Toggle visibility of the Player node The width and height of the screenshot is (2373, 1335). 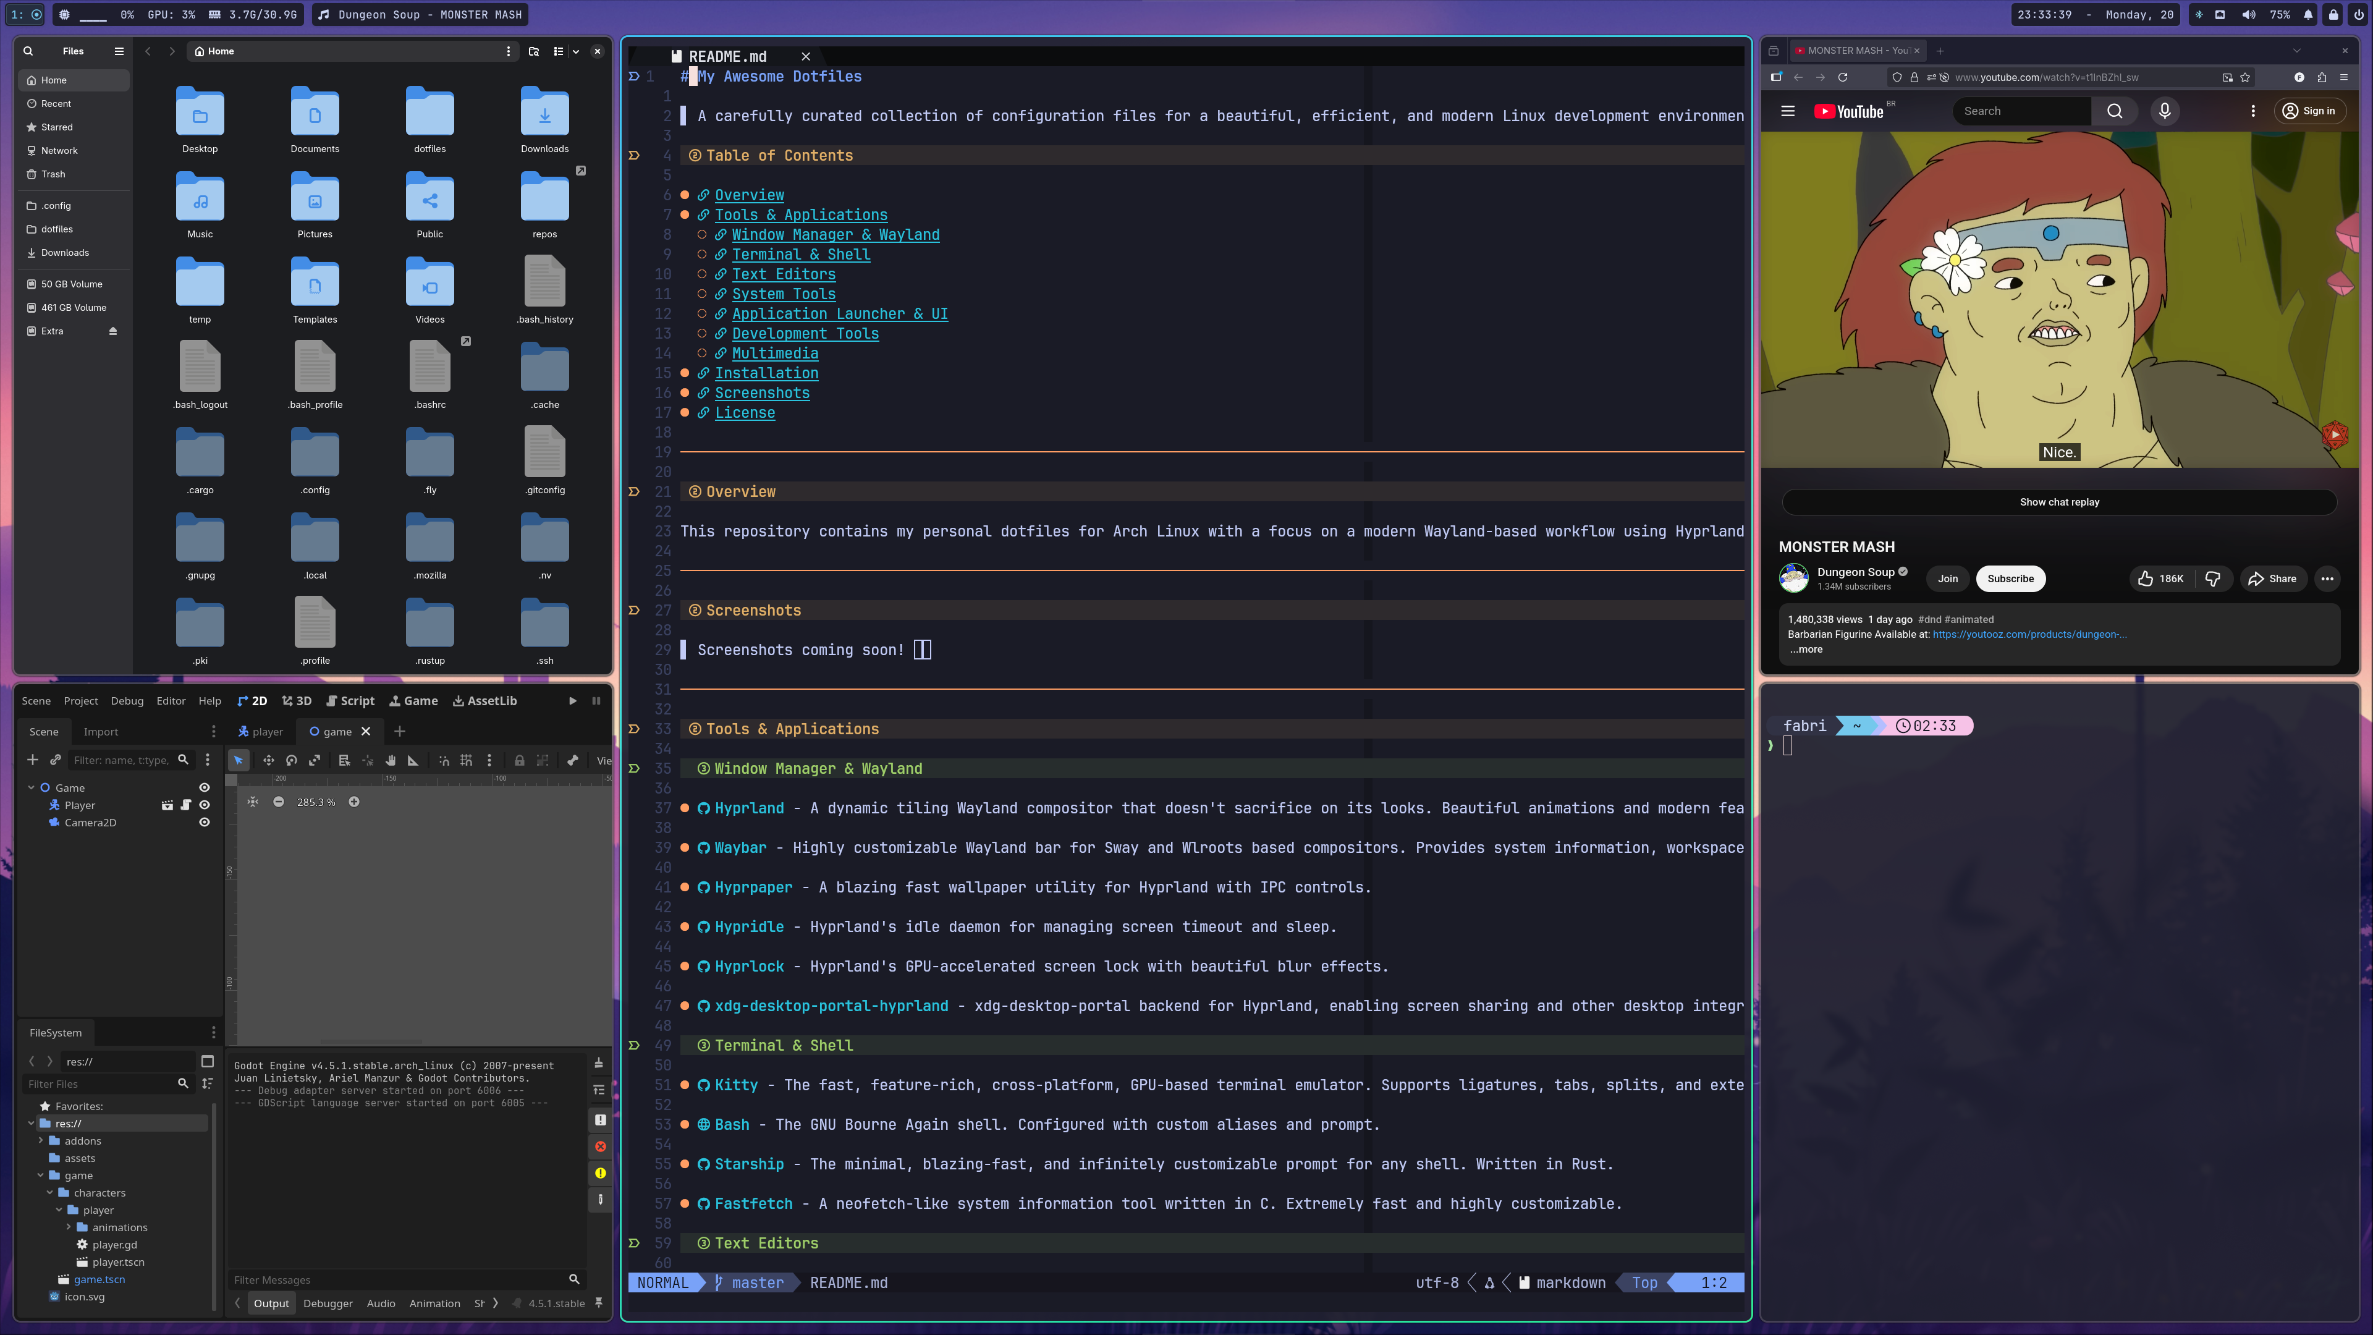pos(205,805)
